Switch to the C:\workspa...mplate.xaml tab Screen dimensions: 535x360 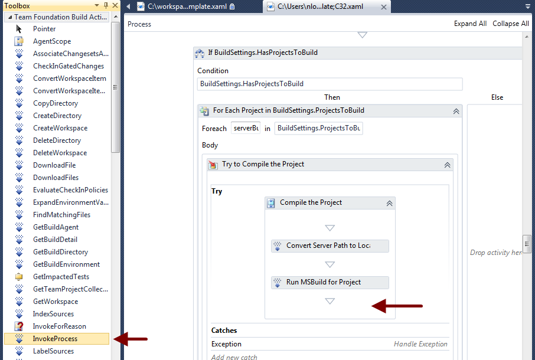click(186, 6)
